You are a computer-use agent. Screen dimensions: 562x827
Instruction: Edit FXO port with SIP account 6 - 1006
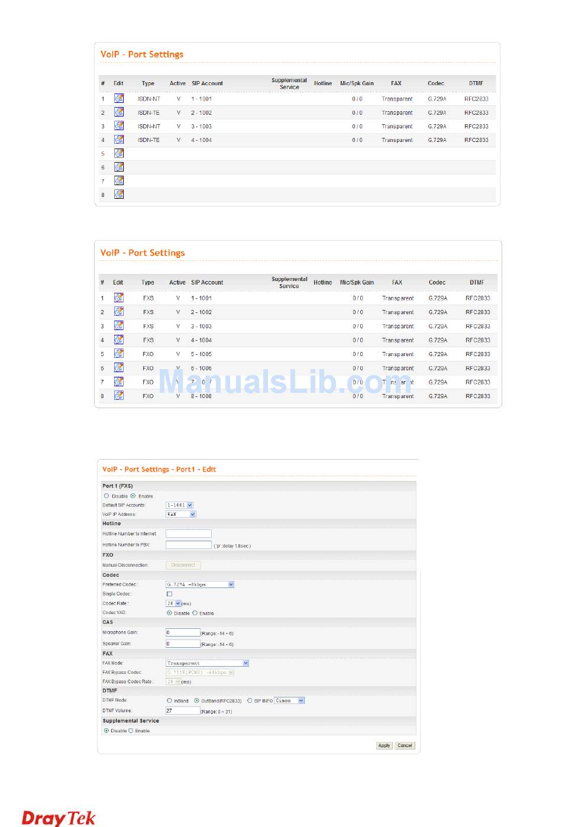[119, 367]
